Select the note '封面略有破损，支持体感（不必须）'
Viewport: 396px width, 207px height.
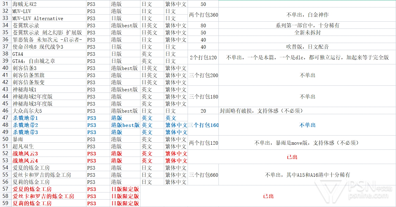click(x=307, y=111)
